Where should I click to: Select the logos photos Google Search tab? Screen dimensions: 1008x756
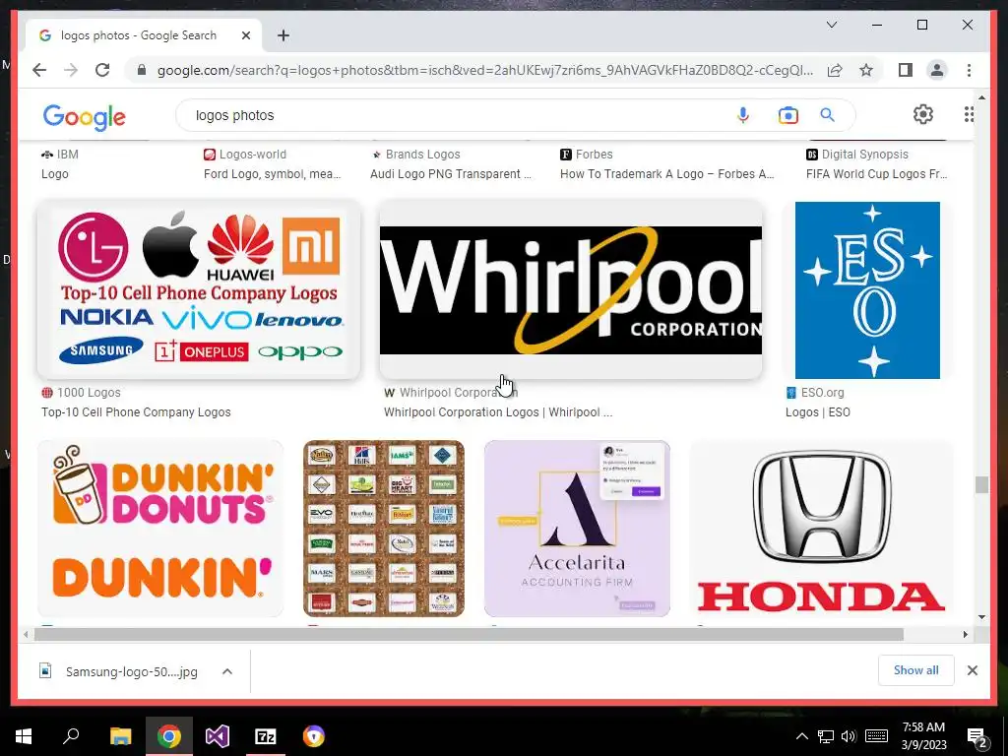pos(138,35)
